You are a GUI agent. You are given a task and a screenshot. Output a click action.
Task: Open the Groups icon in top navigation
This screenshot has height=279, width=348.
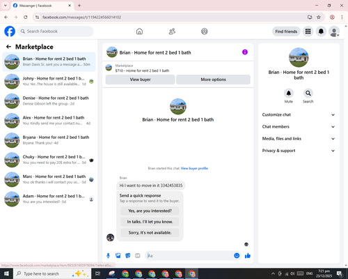(205, 31)
